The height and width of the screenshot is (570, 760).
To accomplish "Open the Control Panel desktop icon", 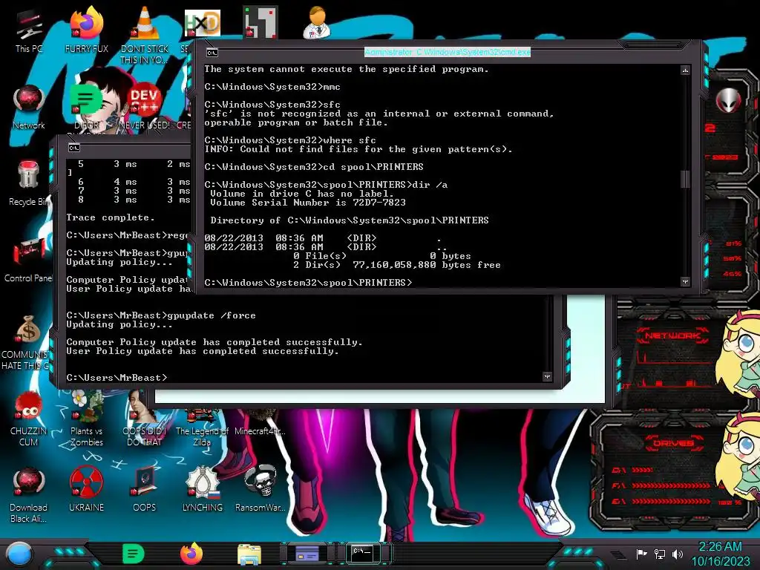I will [28, 261].
